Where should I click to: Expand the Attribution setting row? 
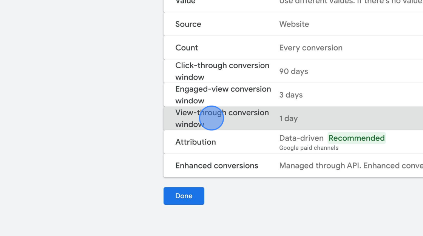click(x=293, y=142)
